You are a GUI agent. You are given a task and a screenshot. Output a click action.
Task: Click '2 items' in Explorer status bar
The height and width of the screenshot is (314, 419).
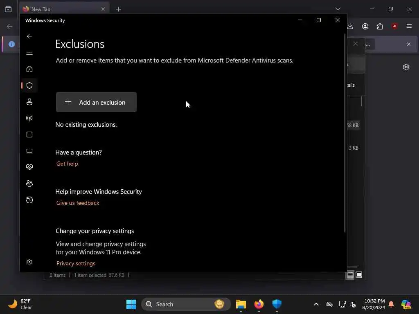58,275
